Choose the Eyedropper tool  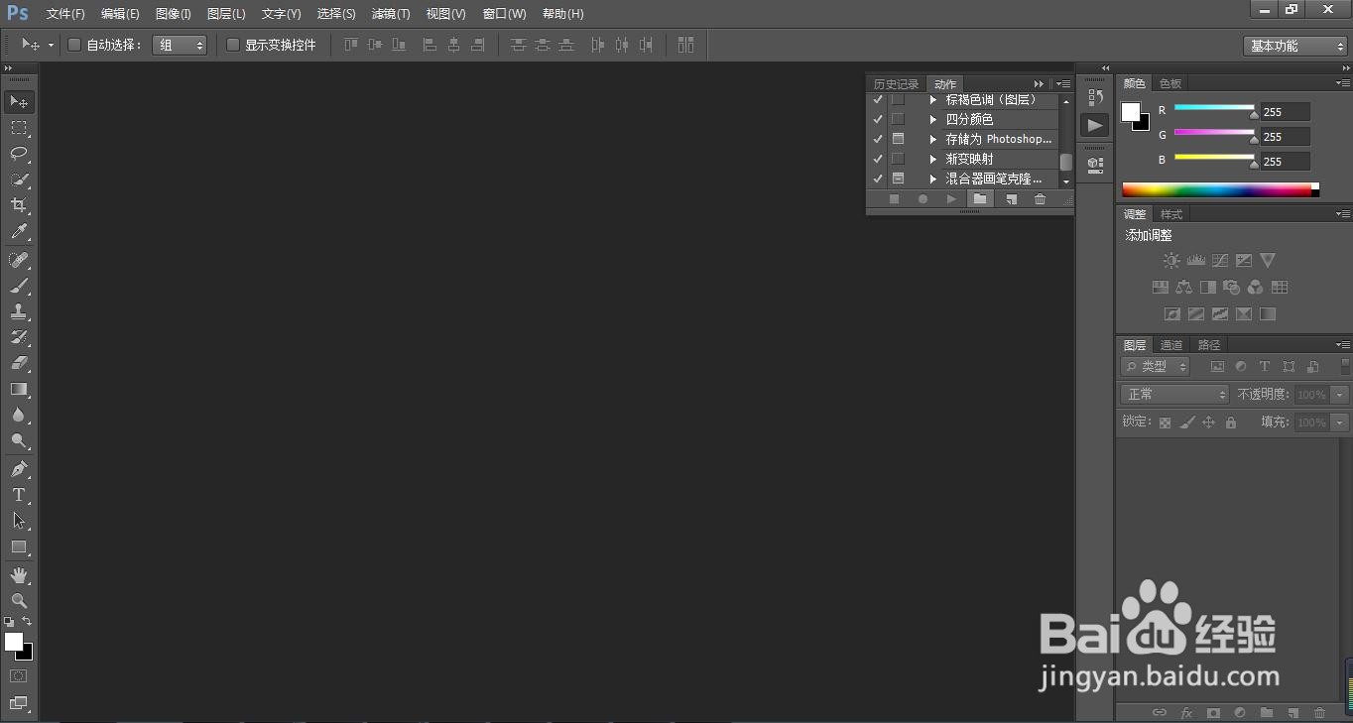19,232
